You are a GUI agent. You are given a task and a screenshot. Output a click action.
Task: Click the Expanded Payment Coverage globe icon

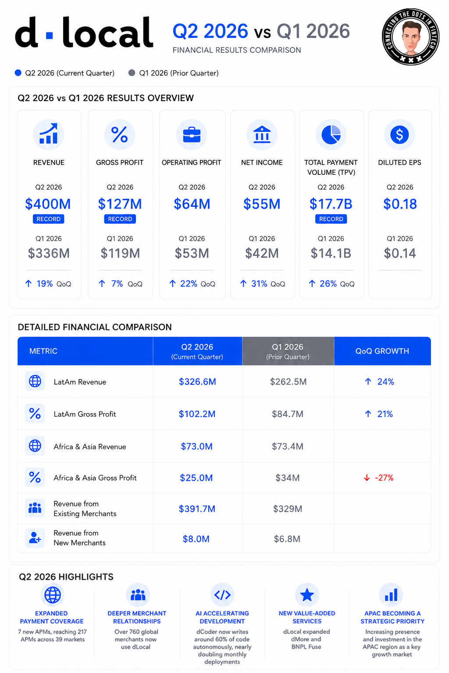point(53,595)
